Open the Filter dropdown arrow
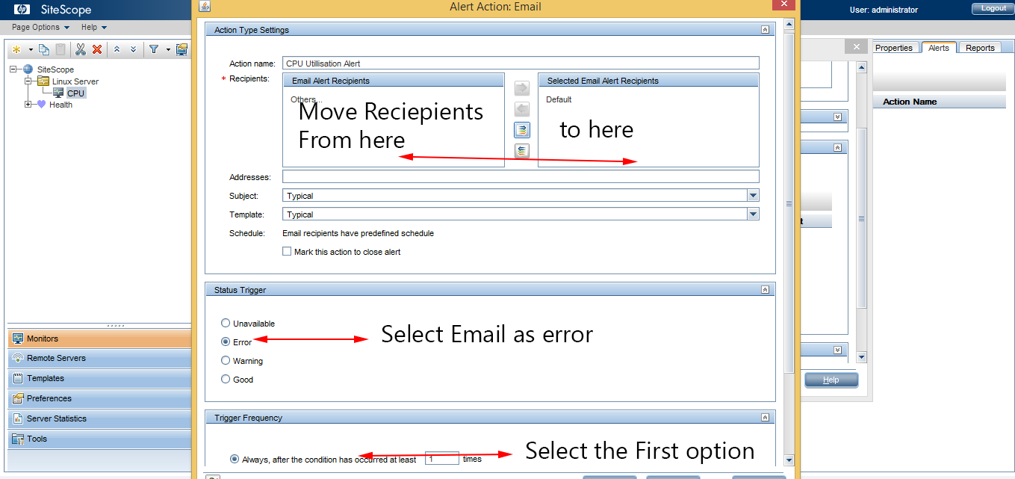This screenshot has height=479, width=1015. tap(168, 50)
